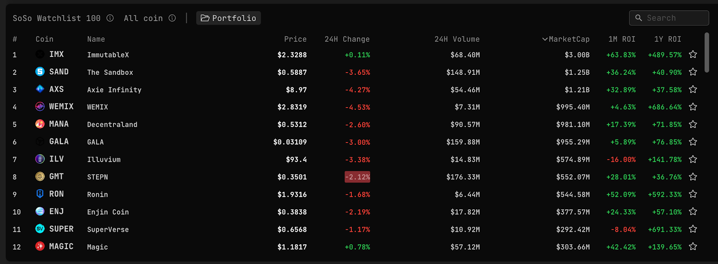Select the SoSo Watchlist 100 tab
The height and width of the screenshot is (264, 718).
coord(57,18)
